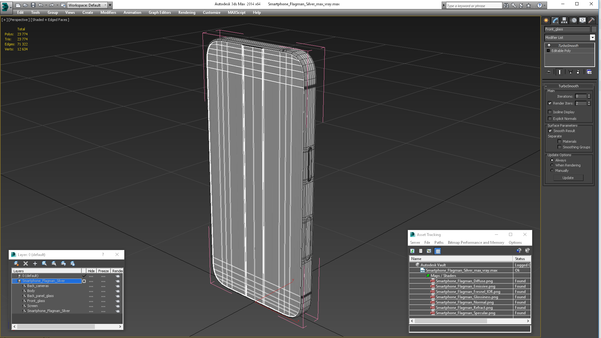Open the Modifier List dropdown
This screenshot has height=338, width=601.
pyautogui.click(x=592, y=38)
